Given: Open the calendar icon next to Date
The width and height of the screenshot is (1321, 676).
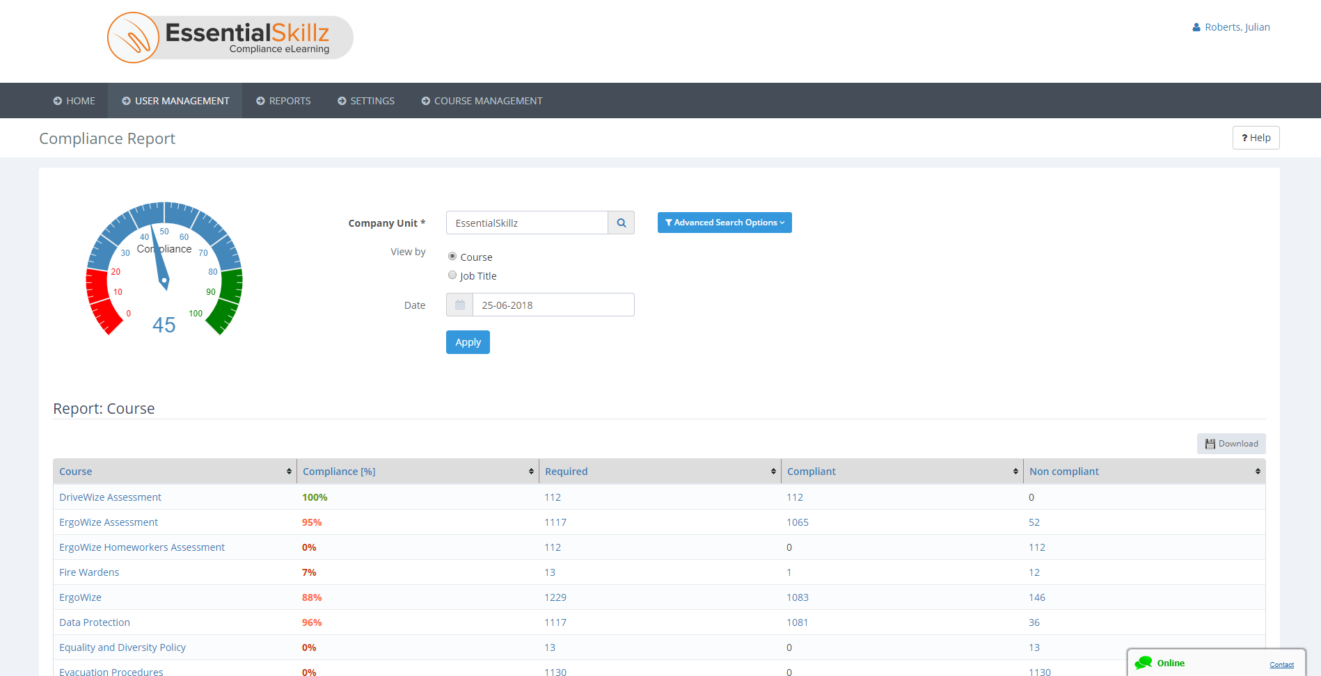Looking at the screenshot, I should pyautogui.click(x=459, y=305).
